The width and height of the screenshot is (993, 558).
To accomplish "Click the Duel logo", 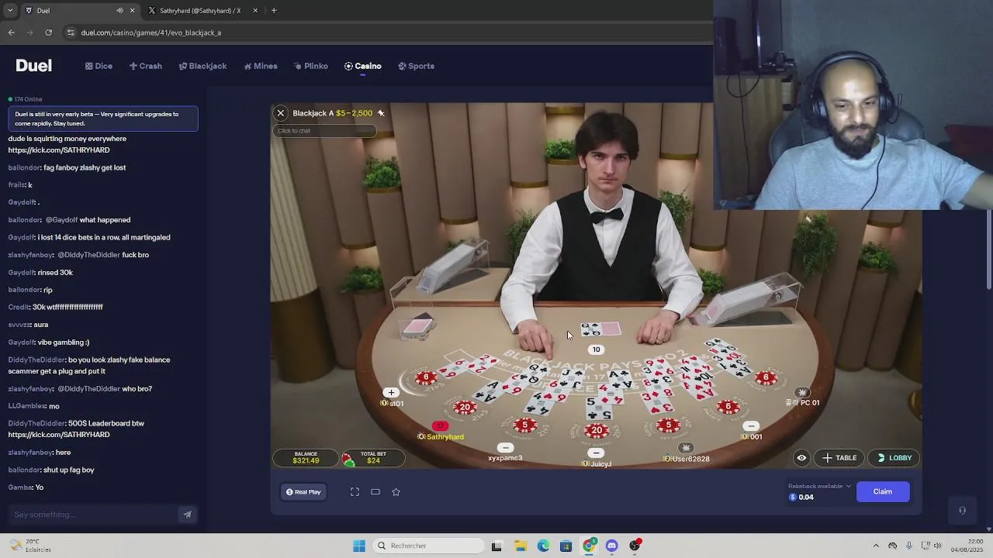I will [33, 66].
